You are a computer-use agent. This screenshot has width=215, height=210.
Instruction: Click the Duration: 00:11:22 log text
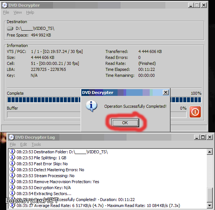pos(117,200)
